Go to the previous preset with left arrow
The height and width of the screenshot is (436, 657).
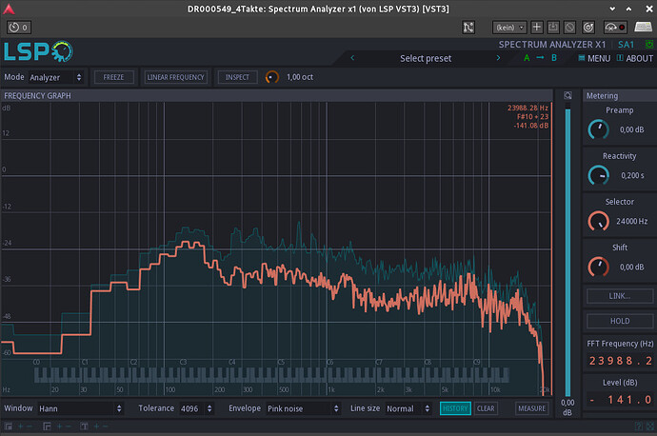(x=353, y=58)
